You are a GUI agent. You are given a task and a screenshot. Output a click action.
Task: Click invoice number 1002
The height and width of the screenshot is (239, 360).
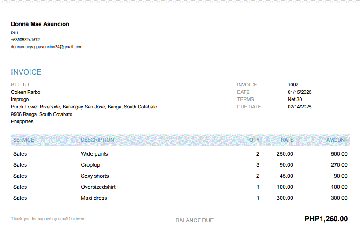coord(293,85)
